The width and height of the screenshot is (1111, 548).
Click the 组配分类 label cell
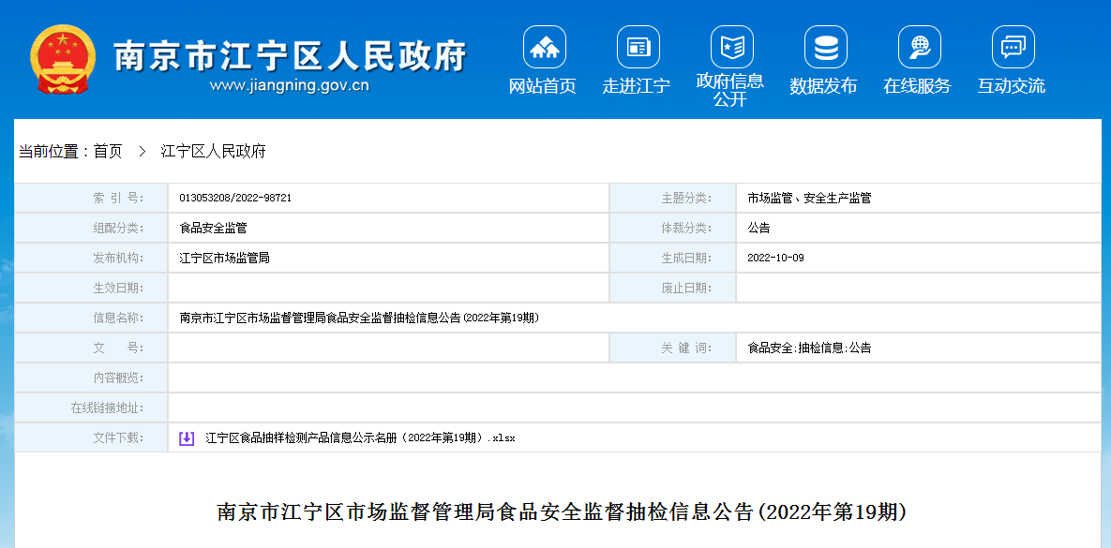pos(91,228)
